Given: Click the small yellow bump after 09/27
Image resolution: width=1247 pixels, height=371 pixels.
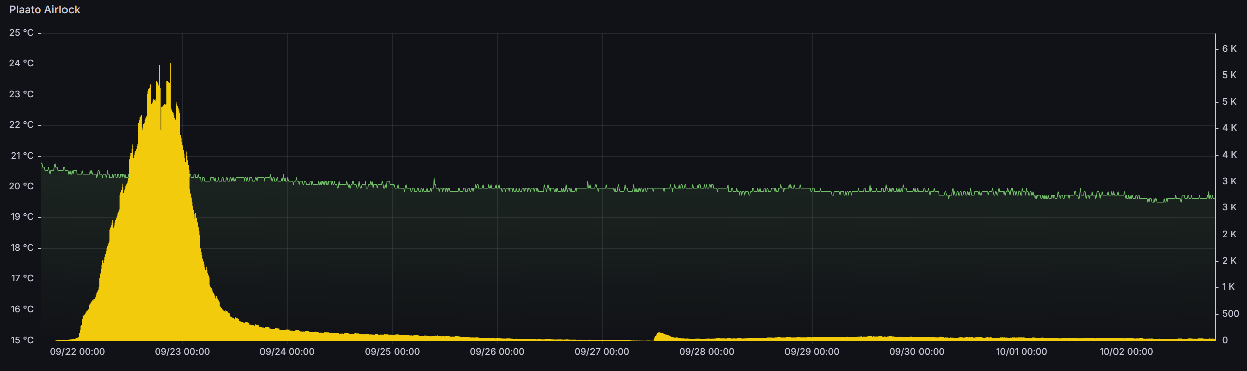Looking at the screenshot, I should (x=659, y=335).
